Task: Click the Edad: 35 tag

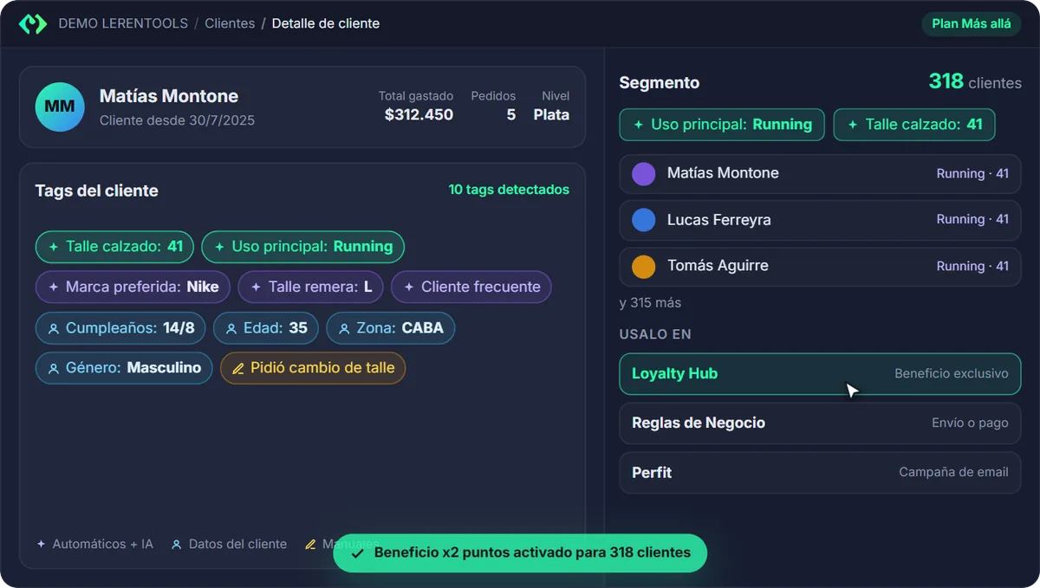Action: (266, 328)
